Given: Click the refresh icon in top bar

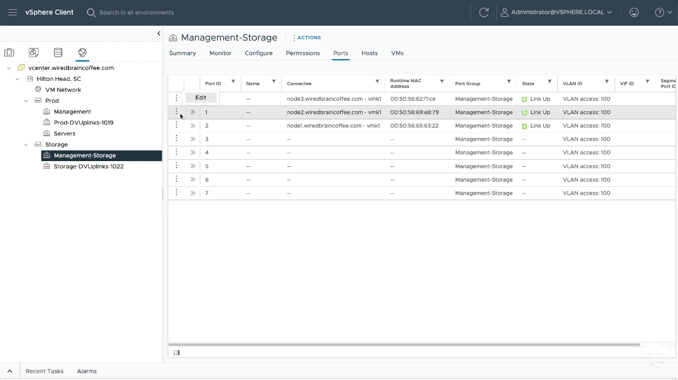Looking at the screenshot, I should click(484, 12).
